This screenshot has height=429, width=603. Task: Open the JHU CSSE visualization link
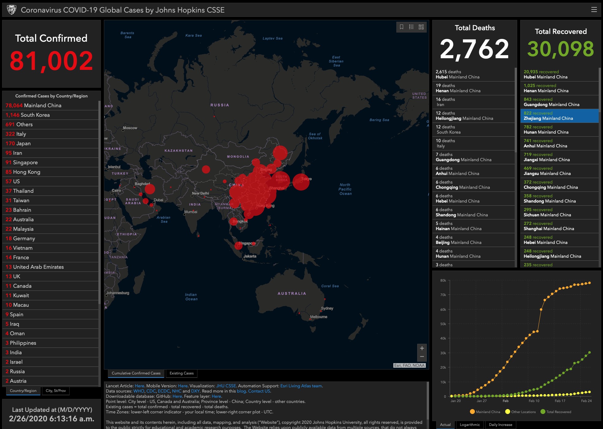click(x=226, y=386)
